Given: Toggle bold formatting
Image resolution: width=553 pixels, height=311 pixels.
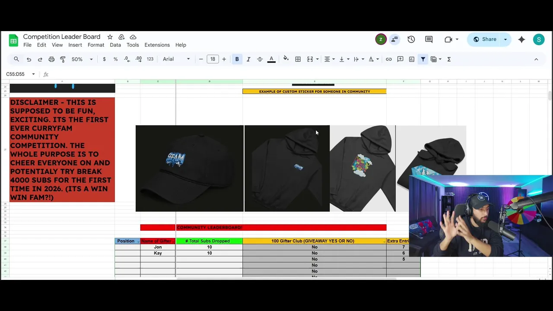Looking at the screenshot, I should tap(237, 59).
